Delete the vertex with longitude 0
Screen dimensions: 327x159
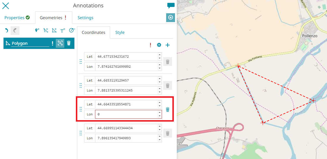[168, 110]
